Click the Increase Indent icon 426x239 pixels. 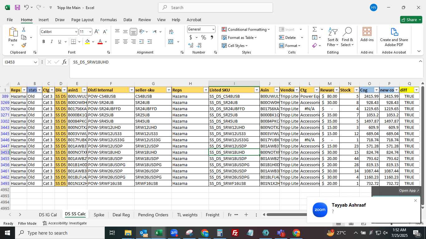point(150,42)
